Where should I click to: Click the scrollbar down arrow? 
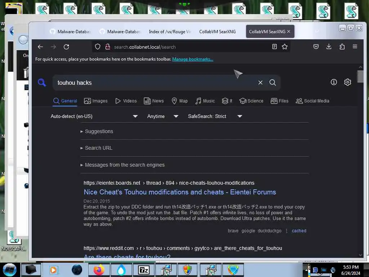click(360, 255)
